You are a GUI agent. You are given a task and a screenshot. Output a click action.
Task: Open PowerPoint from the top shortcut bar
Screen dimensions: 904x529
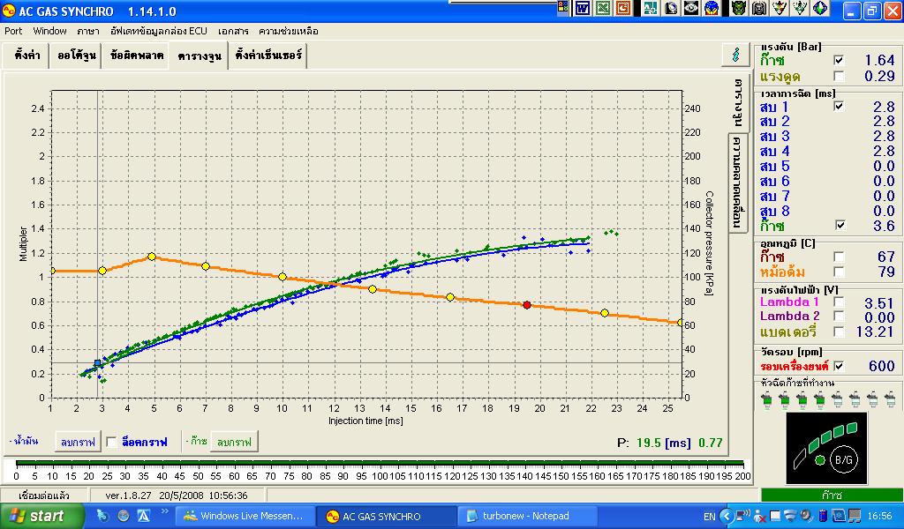click(623, 9)
